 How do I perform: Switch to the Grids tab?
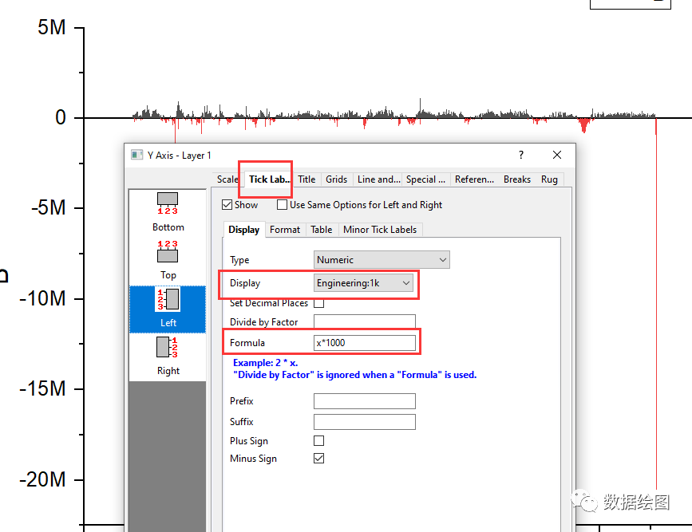pyautogui.click(x=336, y=179)
